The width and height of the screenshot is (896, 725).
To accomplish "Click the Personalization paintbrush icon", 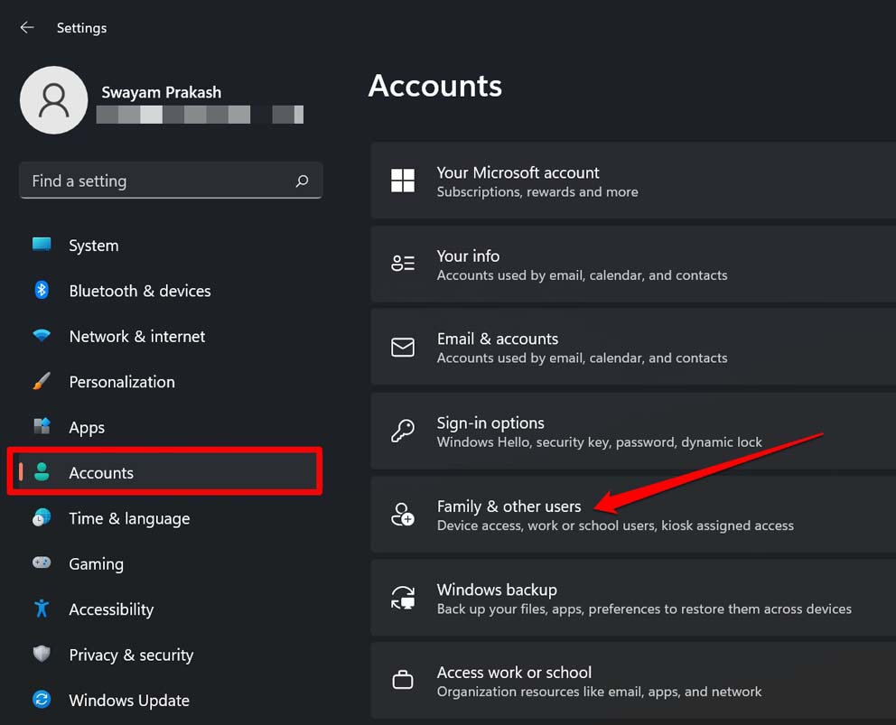I will tap(42, 382).
